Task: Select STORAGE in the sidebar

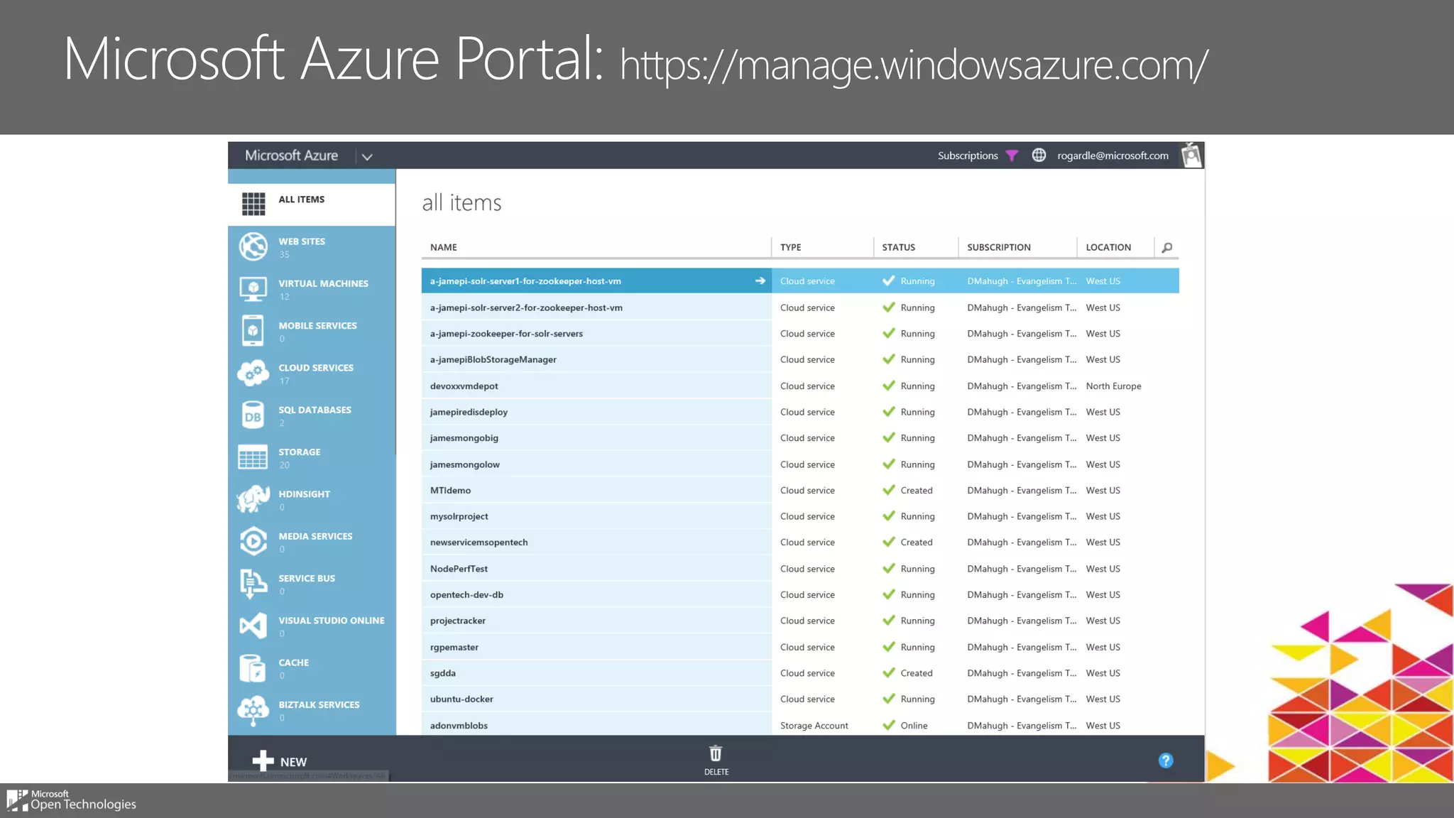Action: coord(299,452)
